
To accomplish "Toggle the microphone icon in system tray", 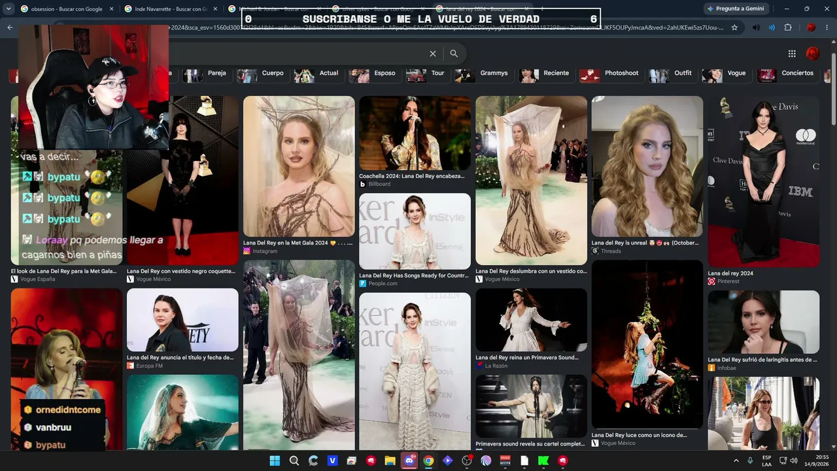I will point(750,461).
